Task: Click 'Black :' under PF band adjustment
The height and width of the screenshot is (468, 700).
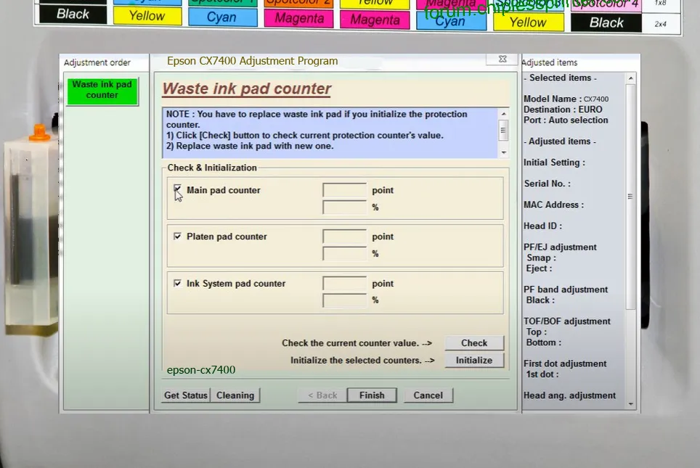Action: coord(541,300)
